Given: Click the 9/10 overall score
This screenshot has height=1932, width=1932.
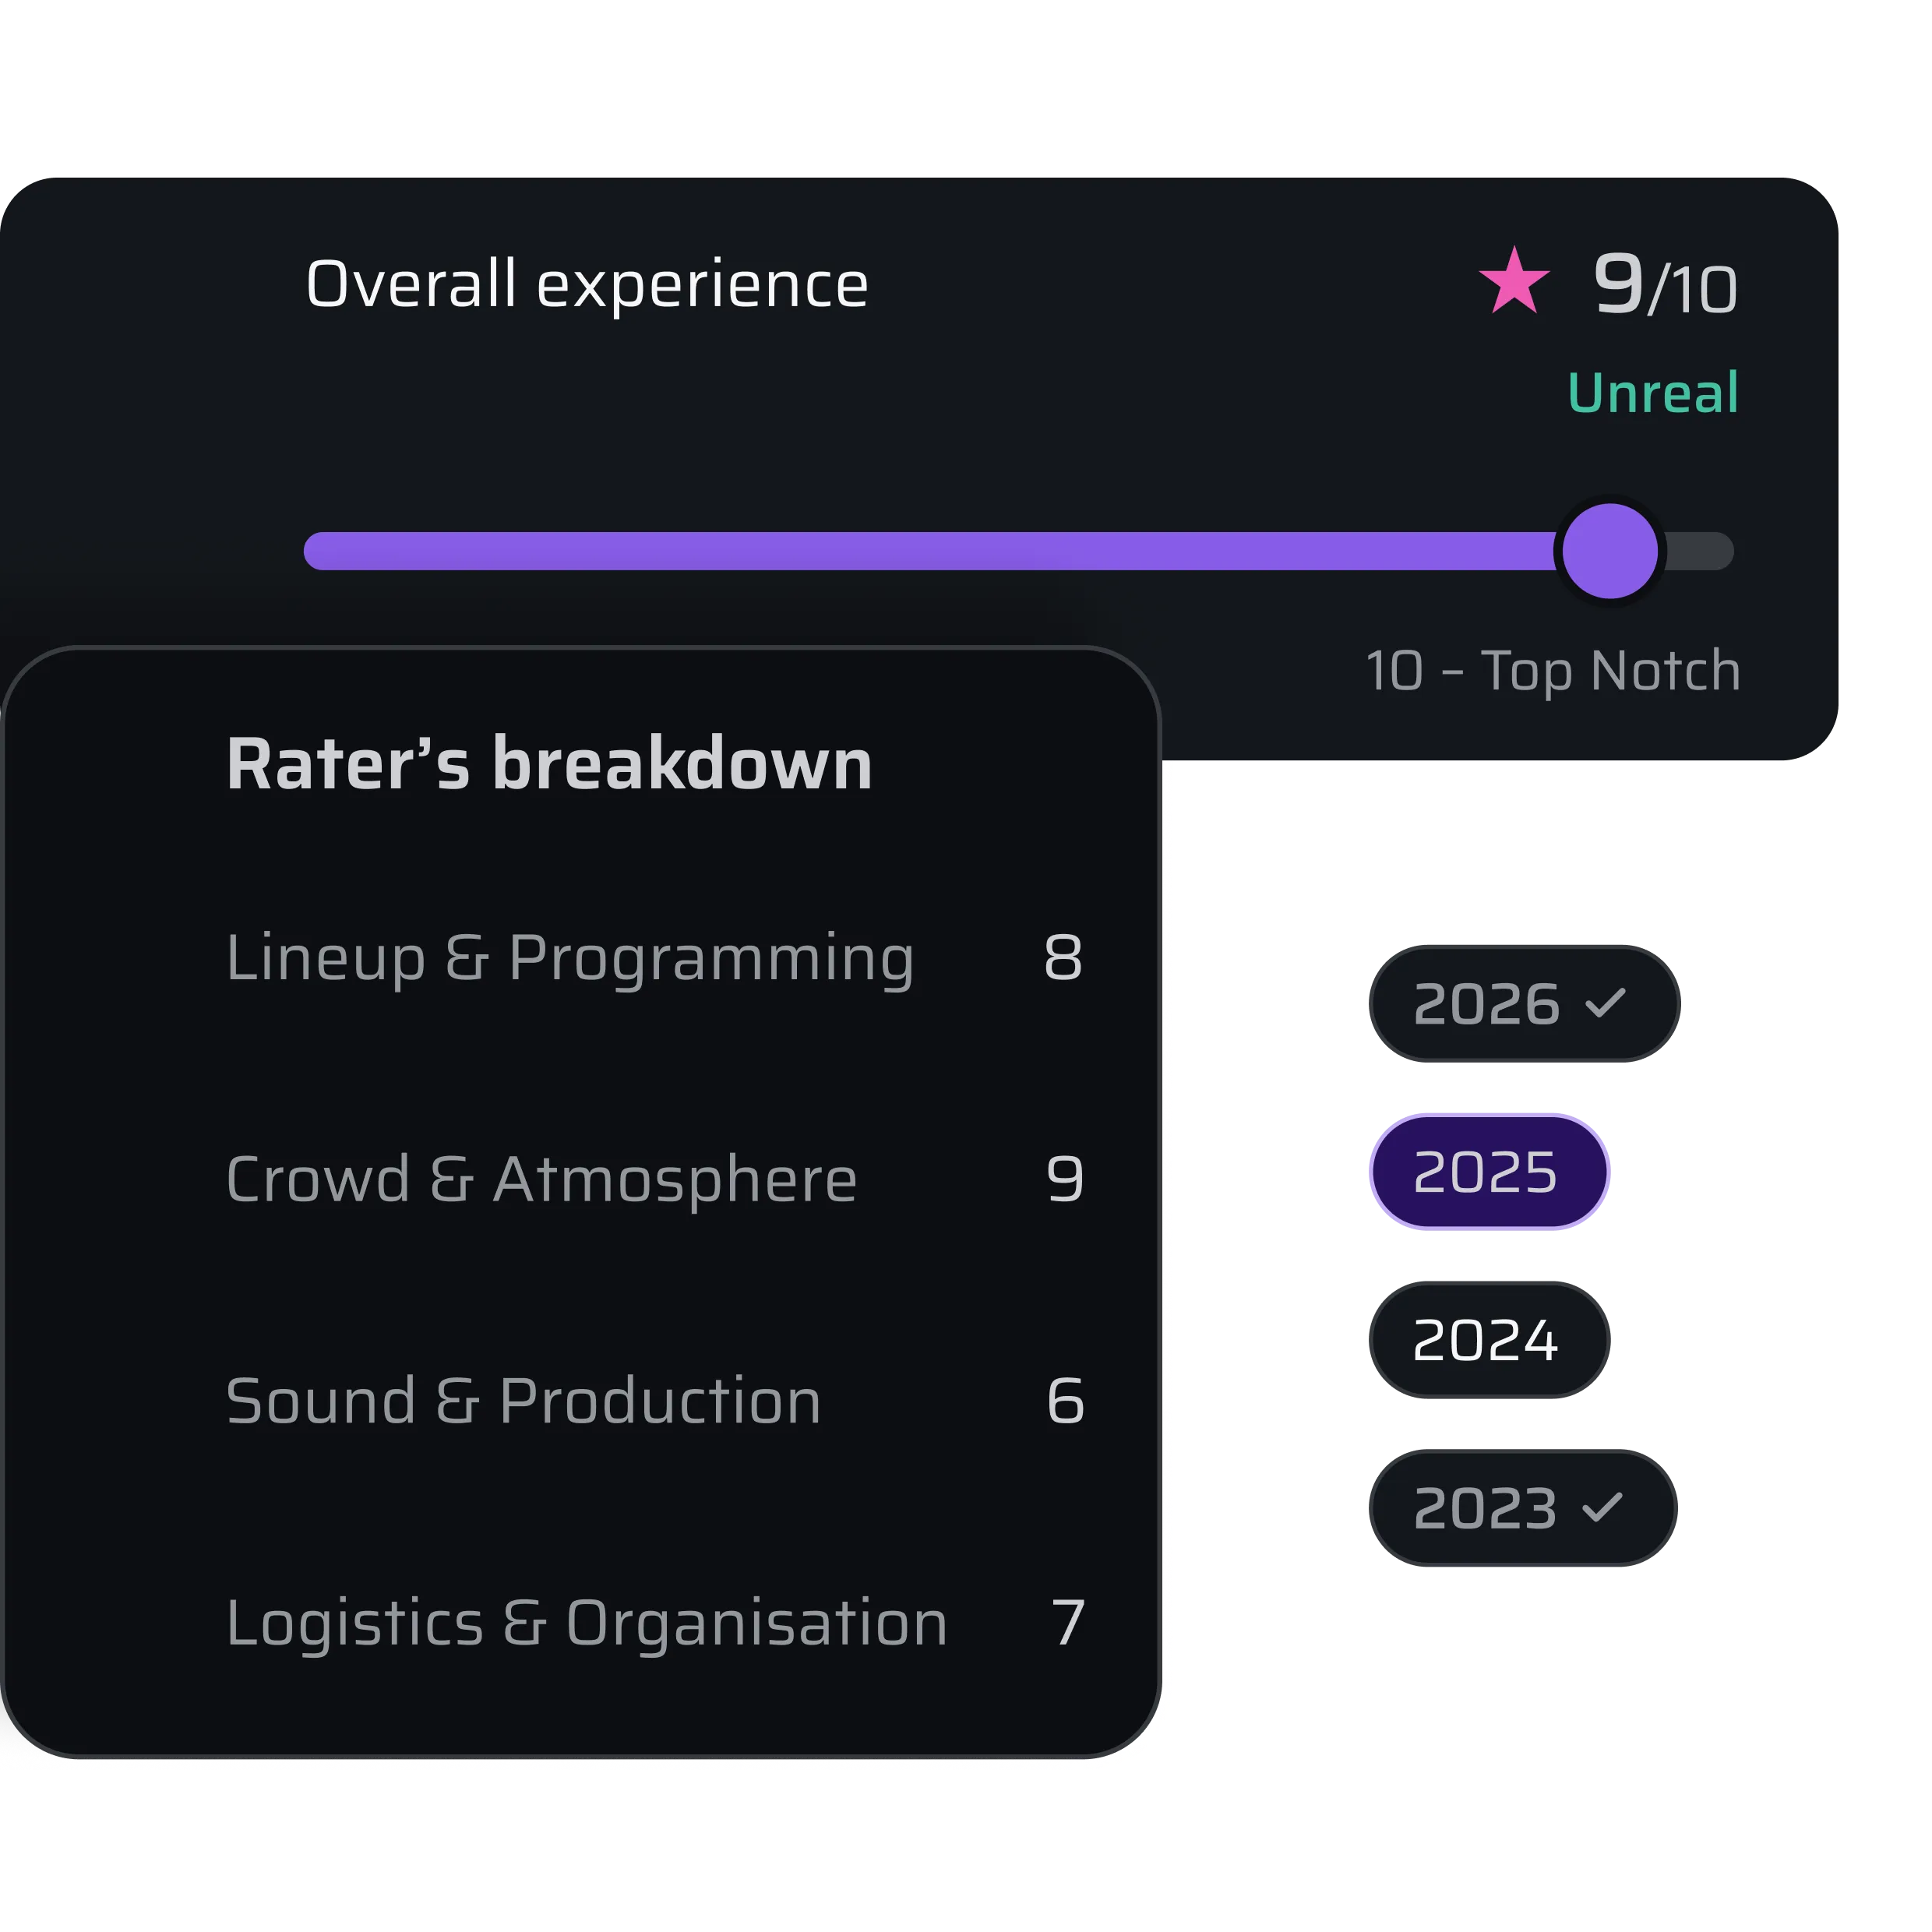Looking at the screenshot, I should point(1665,285).
